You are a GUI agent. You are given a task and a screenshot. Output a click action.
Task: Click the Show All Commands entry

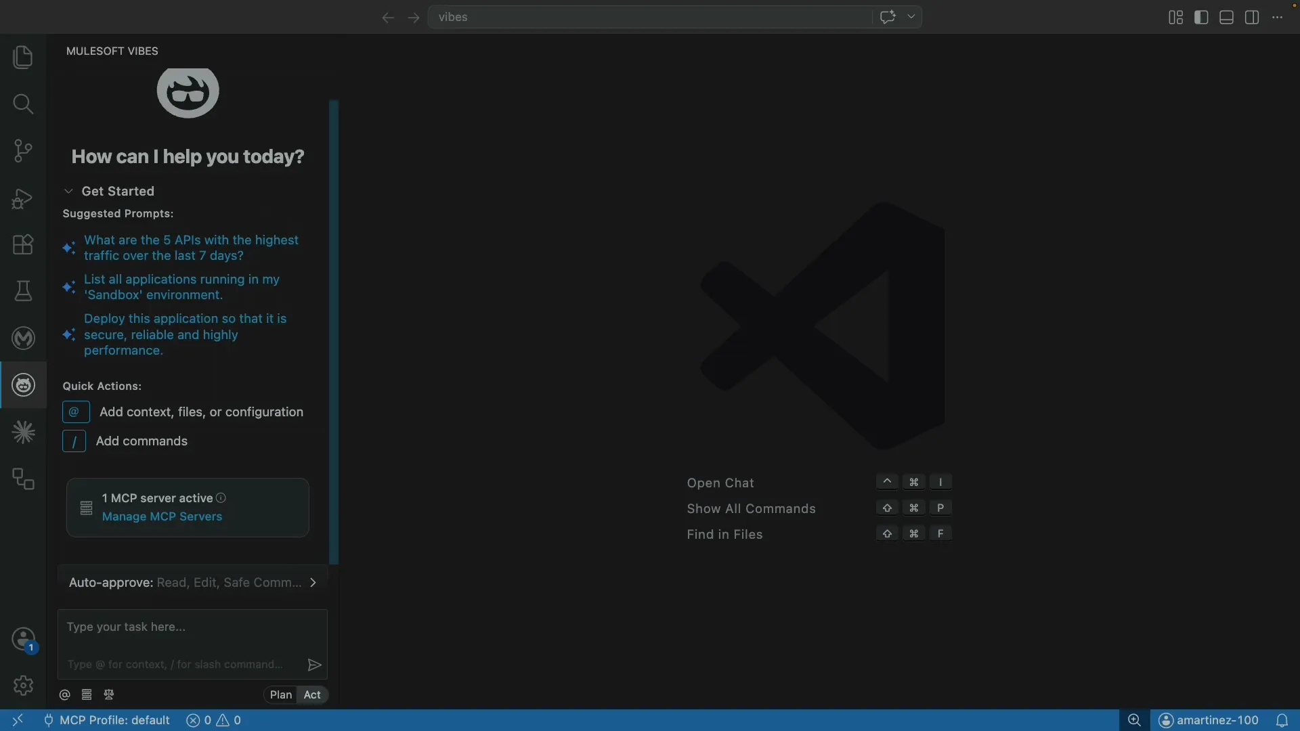click(751, 509)
